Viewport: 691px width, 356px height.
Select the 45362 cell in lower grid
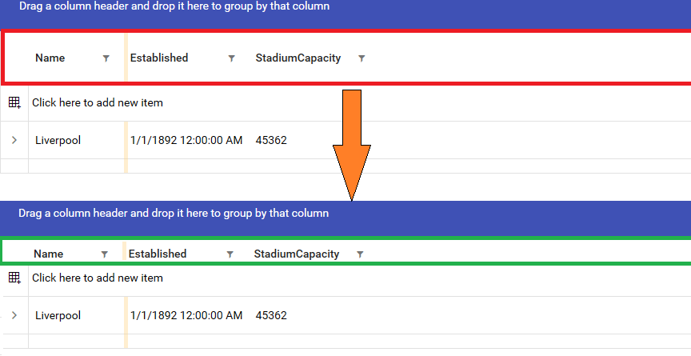271,316
